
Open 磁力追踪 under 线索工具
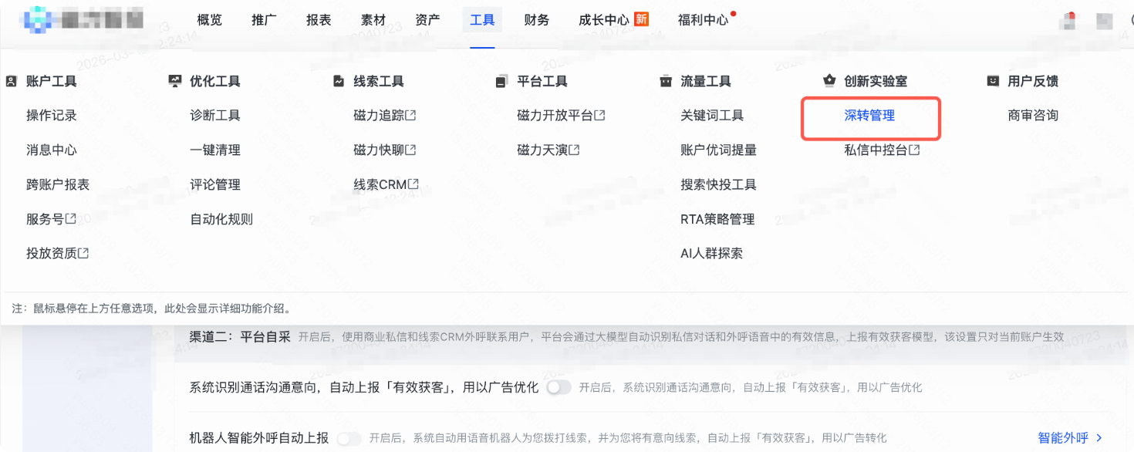(x=379, y=116)
